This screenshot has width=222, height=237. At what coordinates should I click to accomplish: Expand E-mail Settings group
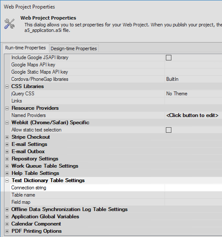[x=7, y=144]
